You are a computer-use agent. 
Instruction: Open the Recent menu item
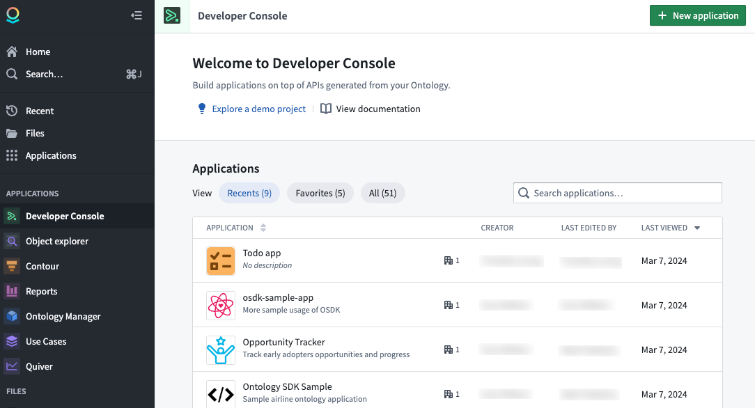pyautogui.click(x=40, y=111)
